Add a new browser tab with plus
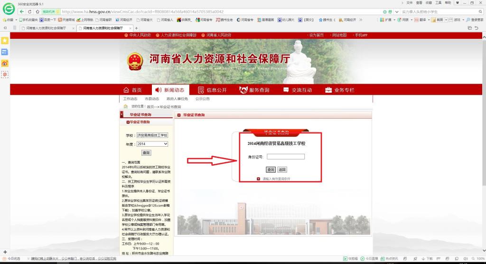Image resolution: width=486 pixels, height=264 pixels. [136, 28]
